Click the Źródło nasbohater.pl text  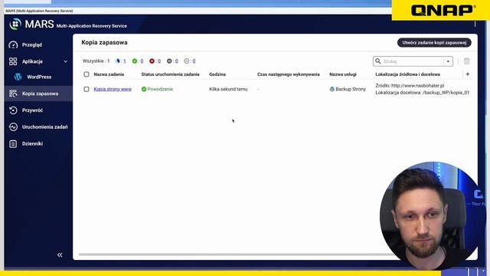410,85
